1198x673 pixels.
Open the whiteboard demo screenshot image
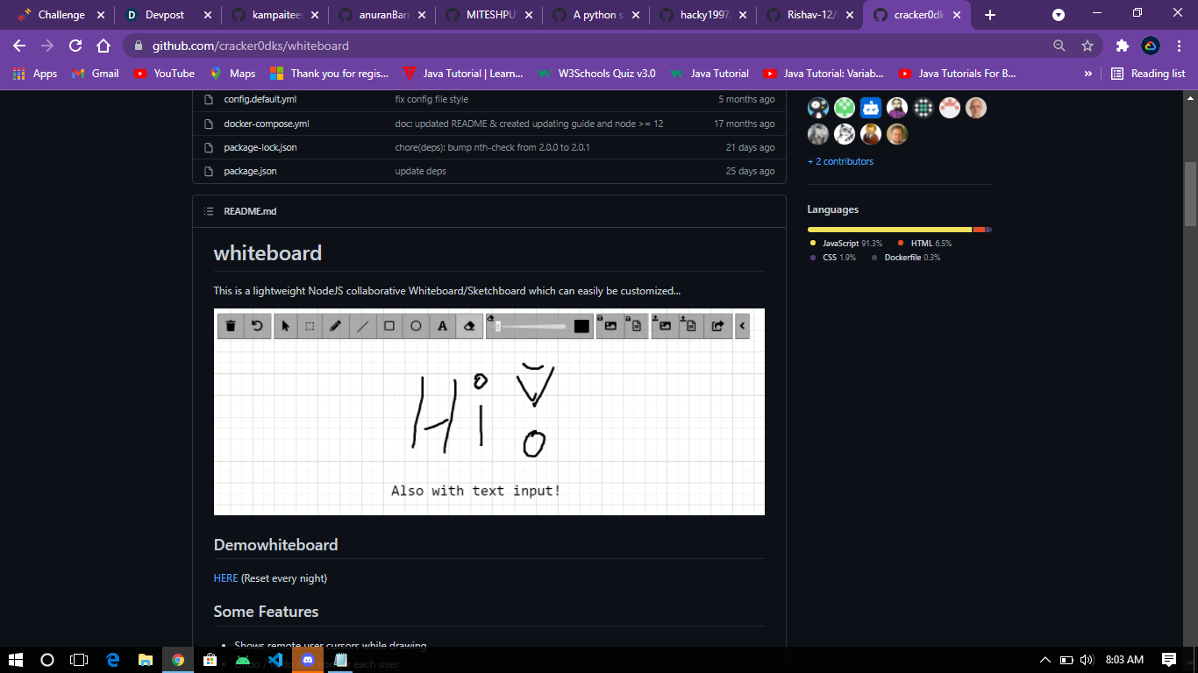(489, 412)
